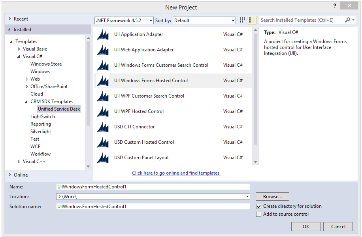Enable Add to source control
362x237 pixels.
coord(259,214)
